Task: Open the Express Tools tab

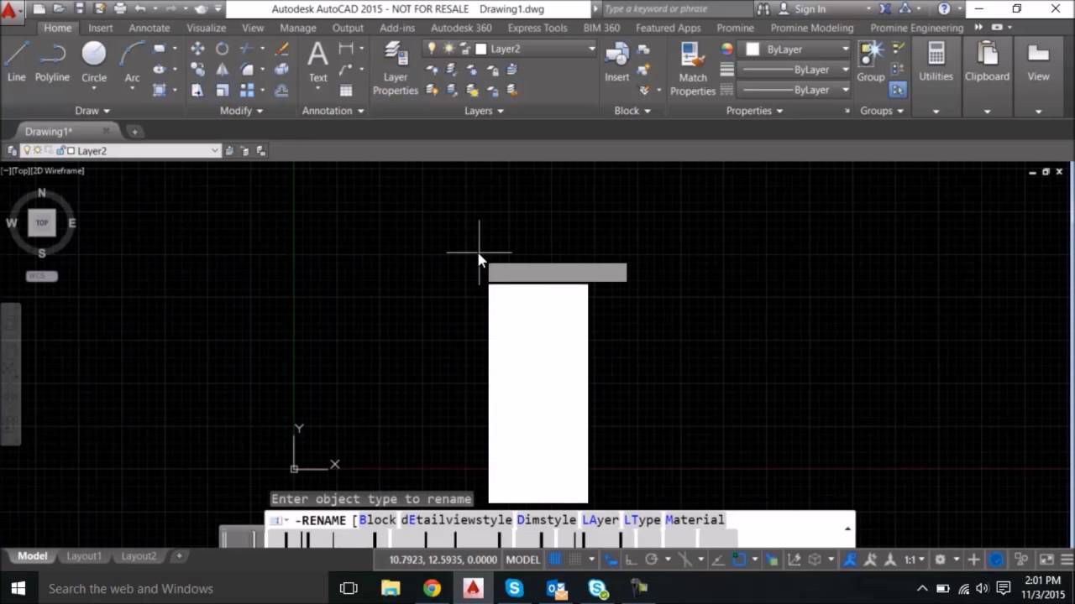Action: pos(537,28)
